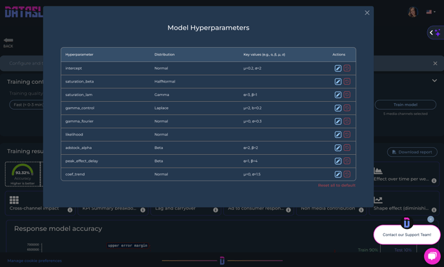Show info for Cross-channel impact
The height and width of the screenshot is (267, 444).
point(70,210)
